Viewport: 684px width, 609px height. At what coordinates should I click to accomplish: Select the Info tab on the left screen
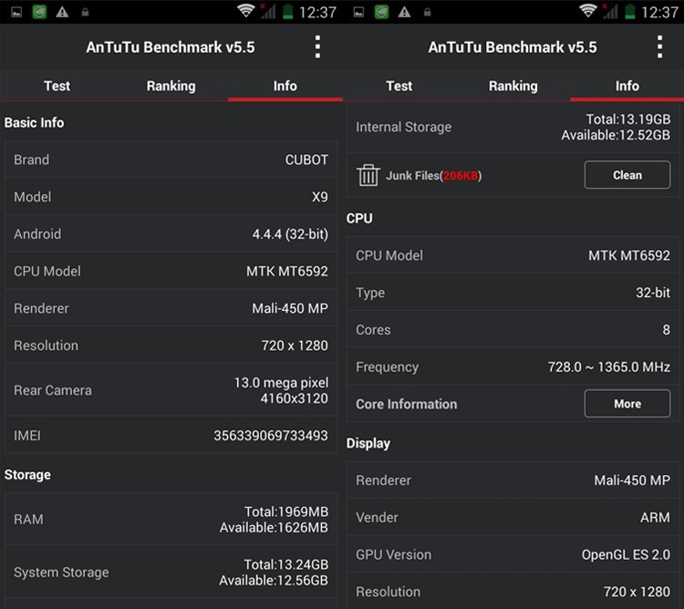[x=285, y=86]
